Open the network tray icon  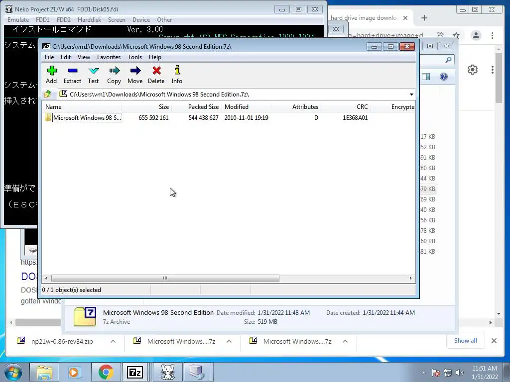coord(448,373)
